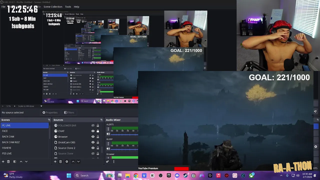Select the PC LIVE scene
Screen dimensions: 320x180
(24, 125)
